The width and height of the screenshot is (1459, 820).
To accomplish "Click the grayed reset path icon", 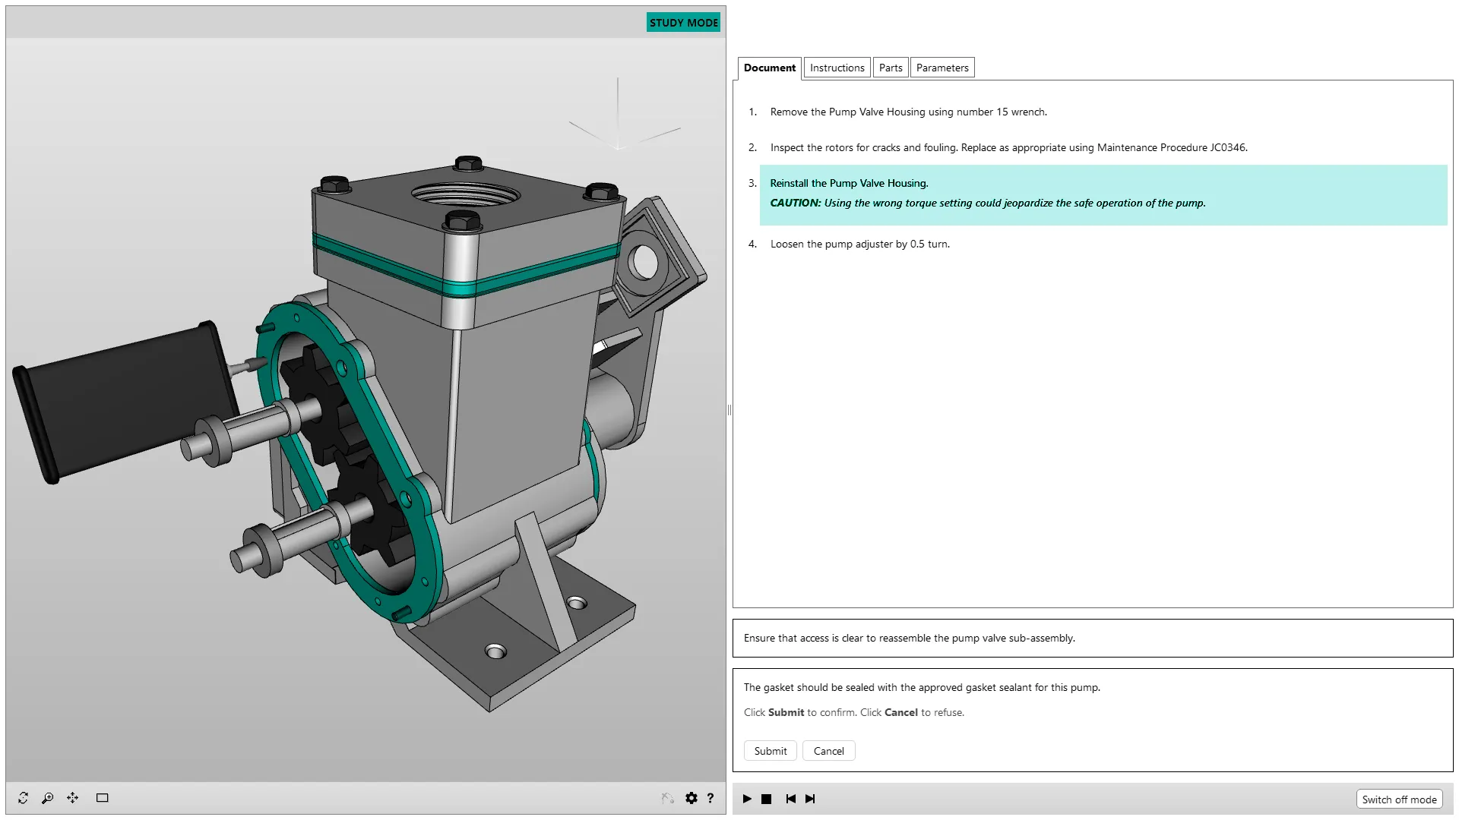I will click(x=667, y=798).
